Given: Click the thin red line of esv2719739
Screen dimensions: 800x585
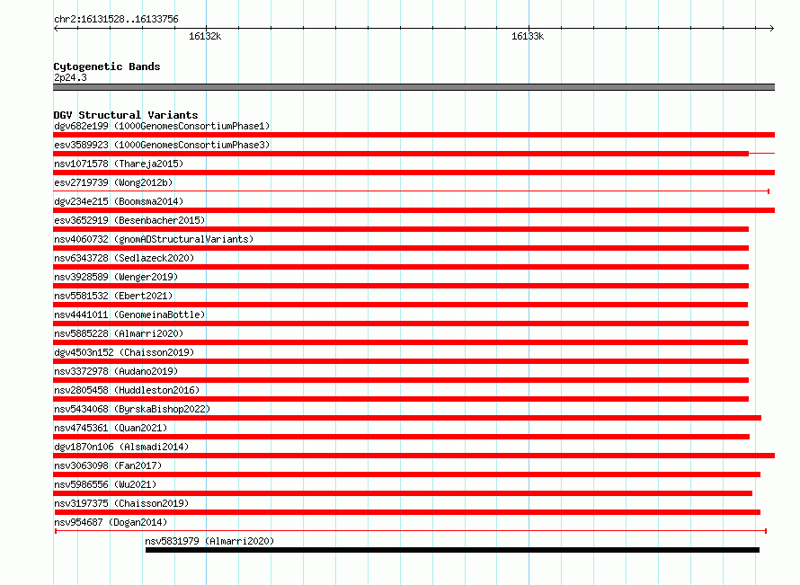Looking at the screenshot, I should click(411, 191).
